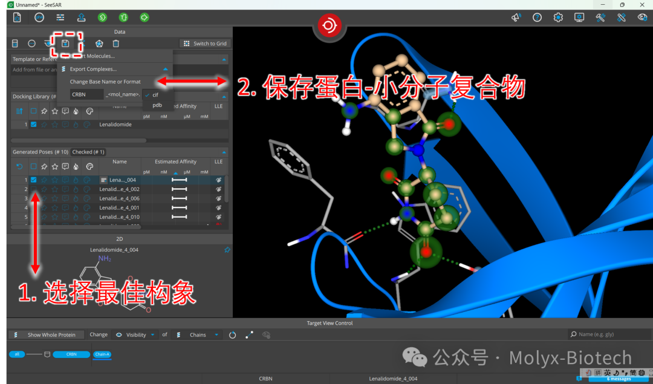Click the Lenalidomide row in Docking Library
This screenshot has height=384, width=653.
pos(120,125)
